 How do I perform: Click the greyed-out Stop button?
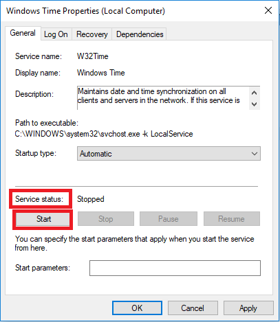[106, 219]
